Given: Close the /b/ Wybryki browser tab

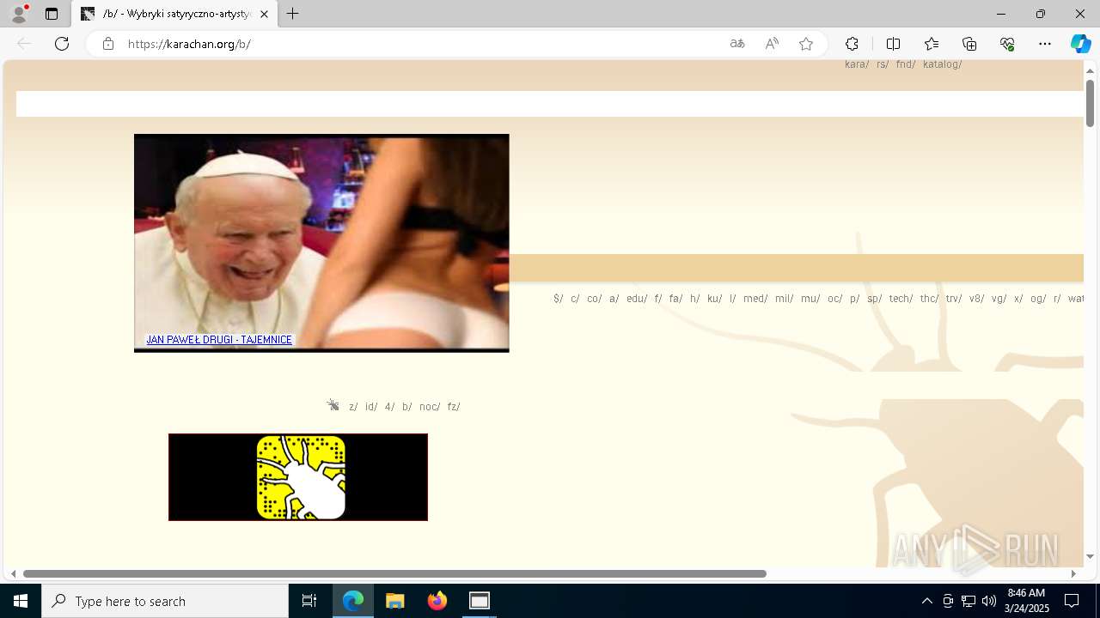Looking at the screenshot, I should (264, 14).
